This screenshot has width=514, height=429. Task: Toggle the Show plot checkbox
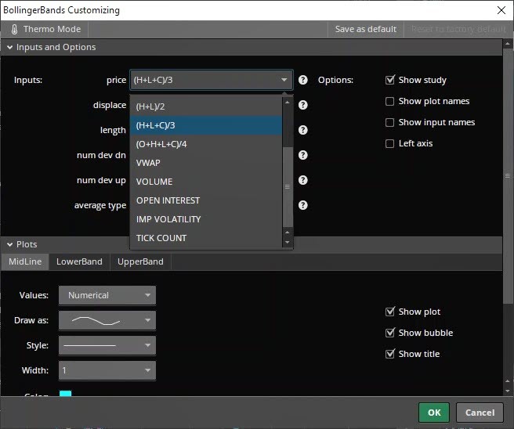pyautogui.click(x=389, y=312)
